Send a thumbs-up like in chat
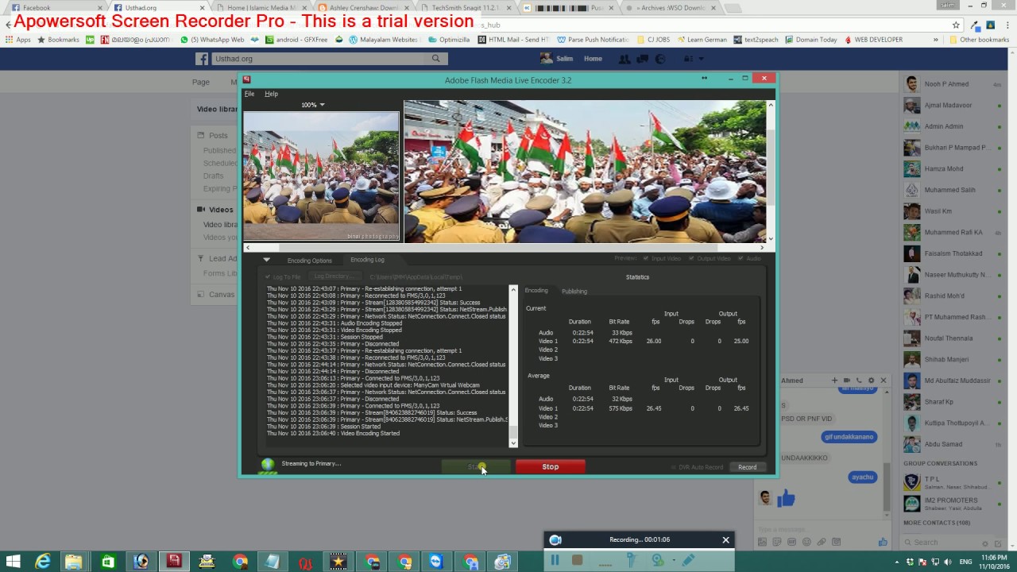 883,542
